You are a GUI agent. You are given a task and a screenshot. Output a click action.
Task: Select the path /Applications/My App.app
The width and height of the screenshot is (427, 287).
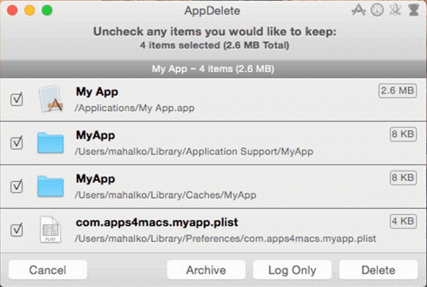134,108
